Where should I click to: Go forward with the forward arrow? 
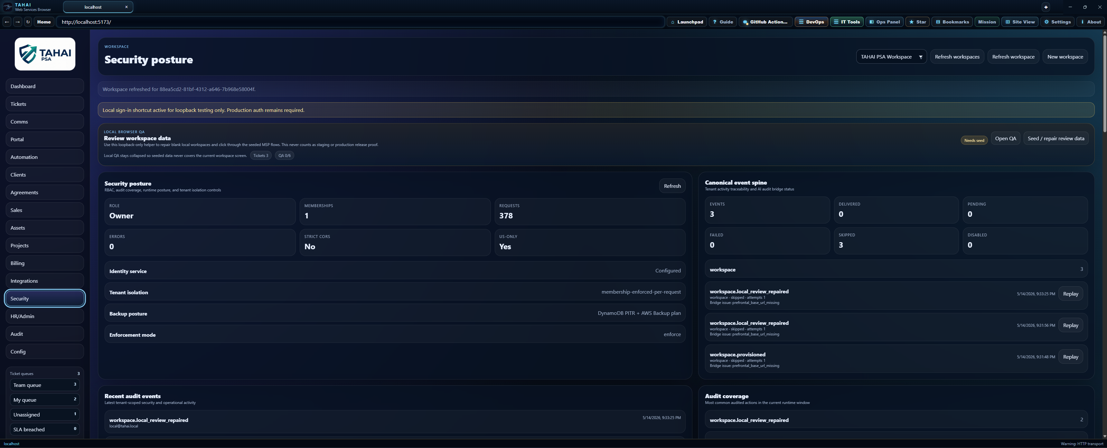pyautogui.click(x=18, y=22)
